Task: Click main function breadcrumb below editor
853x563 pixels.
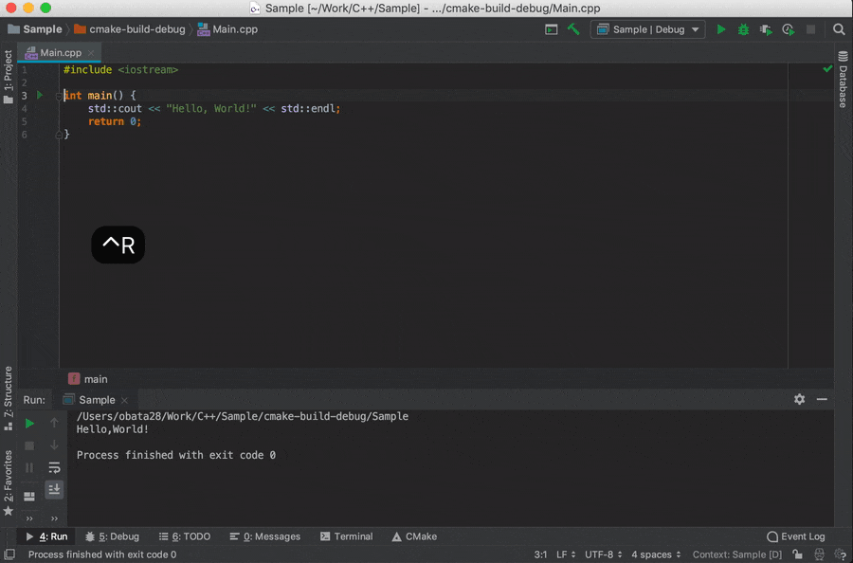Action: 88,379
